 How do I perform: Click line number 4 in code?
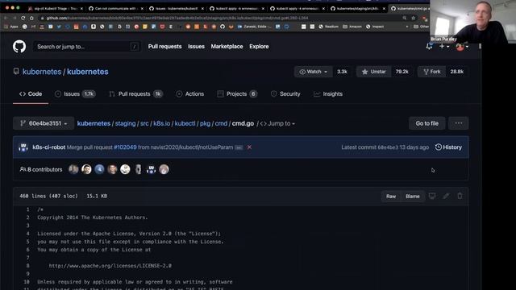(x=27, y=234)
